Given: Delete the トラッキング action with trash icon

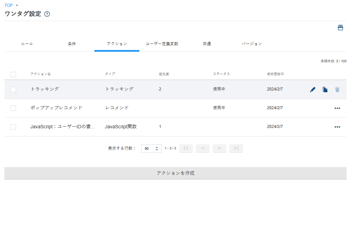Looking at the screenshot, I should (337, 90).
